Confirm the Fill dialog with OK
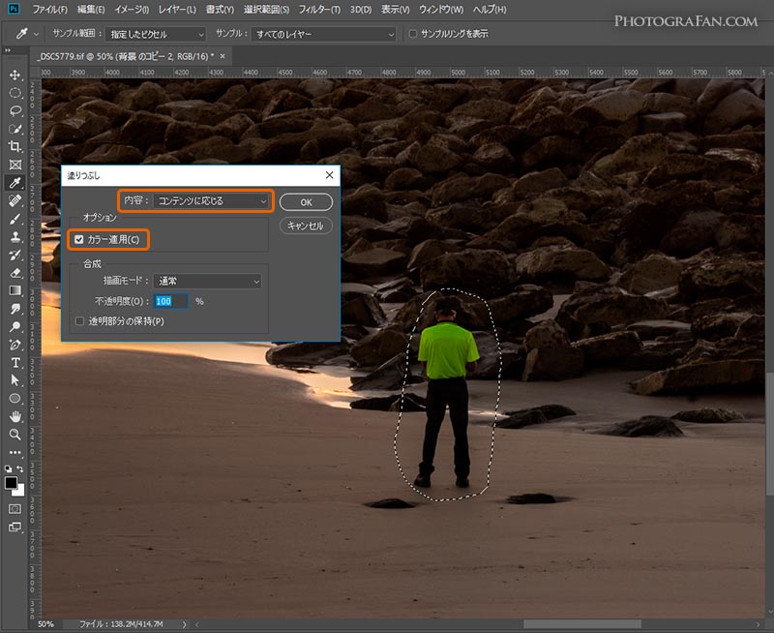Screen dimensions: 774x633 pos(306,202)
